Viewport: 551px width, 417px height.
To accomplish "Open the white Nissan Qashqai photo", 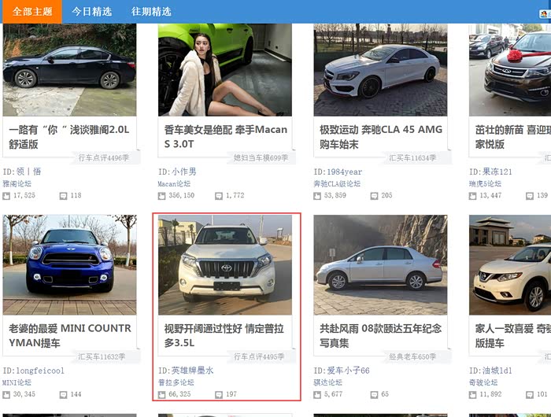I will coord(510,265).
